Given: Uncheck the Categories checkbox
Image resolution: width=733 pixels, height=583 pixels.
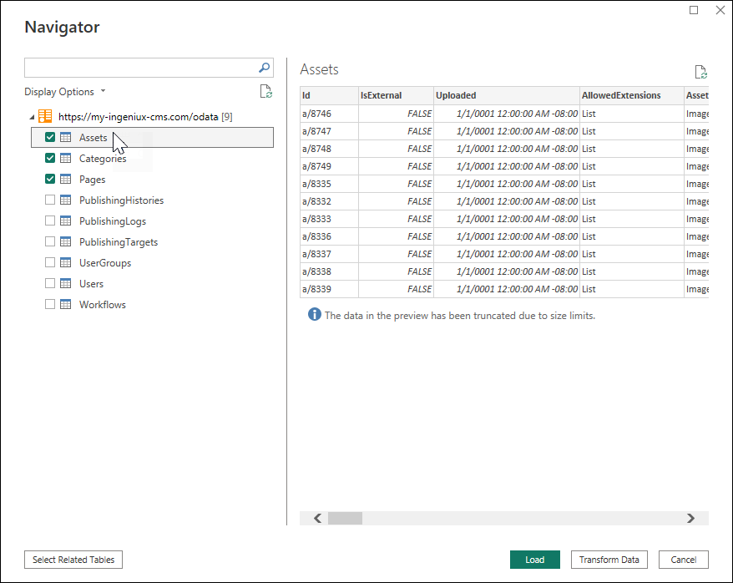Looking at the screenshot, I should click(x=50, y=158).
